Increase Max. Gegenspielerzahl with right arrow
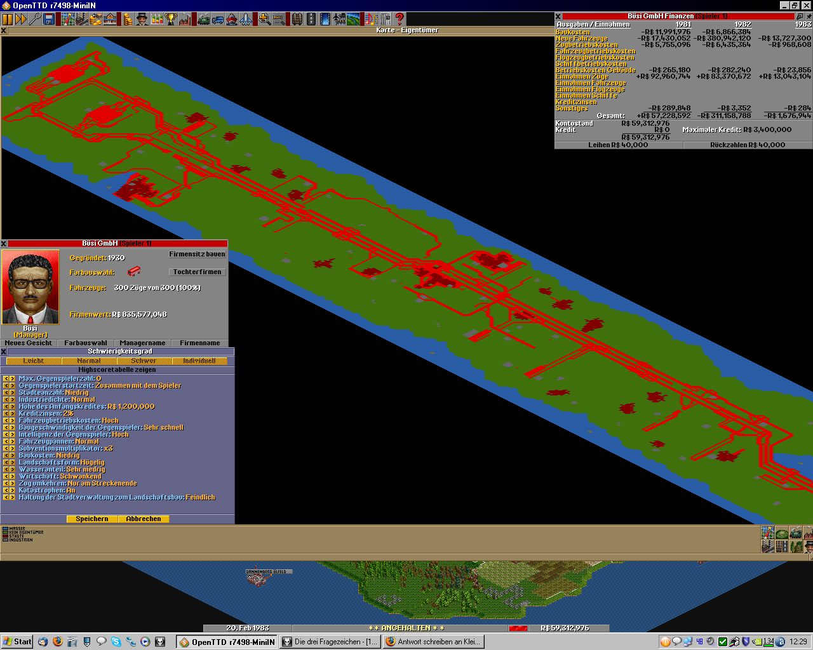This screenshot has height=650, width=813. coord(12,378)
